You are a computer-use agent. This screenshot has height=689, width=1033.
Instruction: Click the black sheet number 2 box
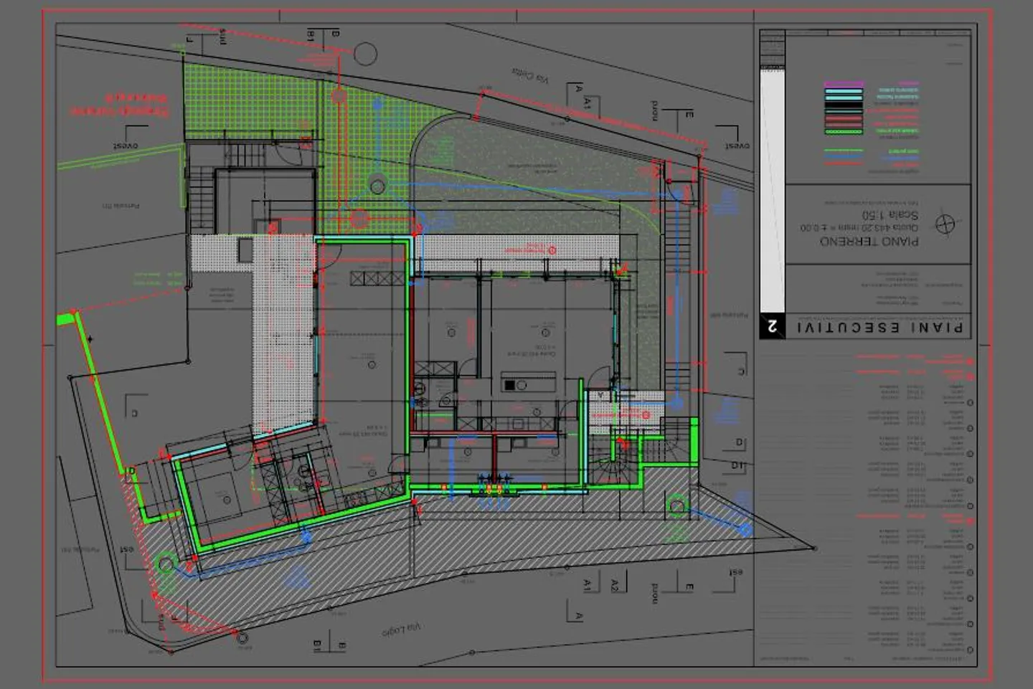[772, 326]
